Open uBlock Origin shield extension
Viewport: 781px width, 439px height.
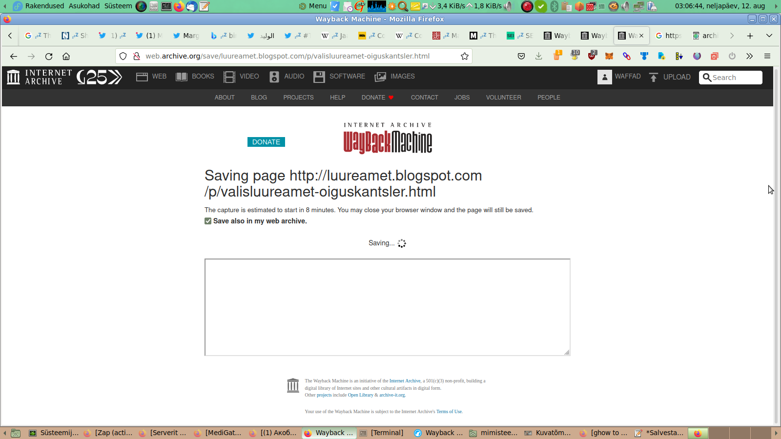592,56
